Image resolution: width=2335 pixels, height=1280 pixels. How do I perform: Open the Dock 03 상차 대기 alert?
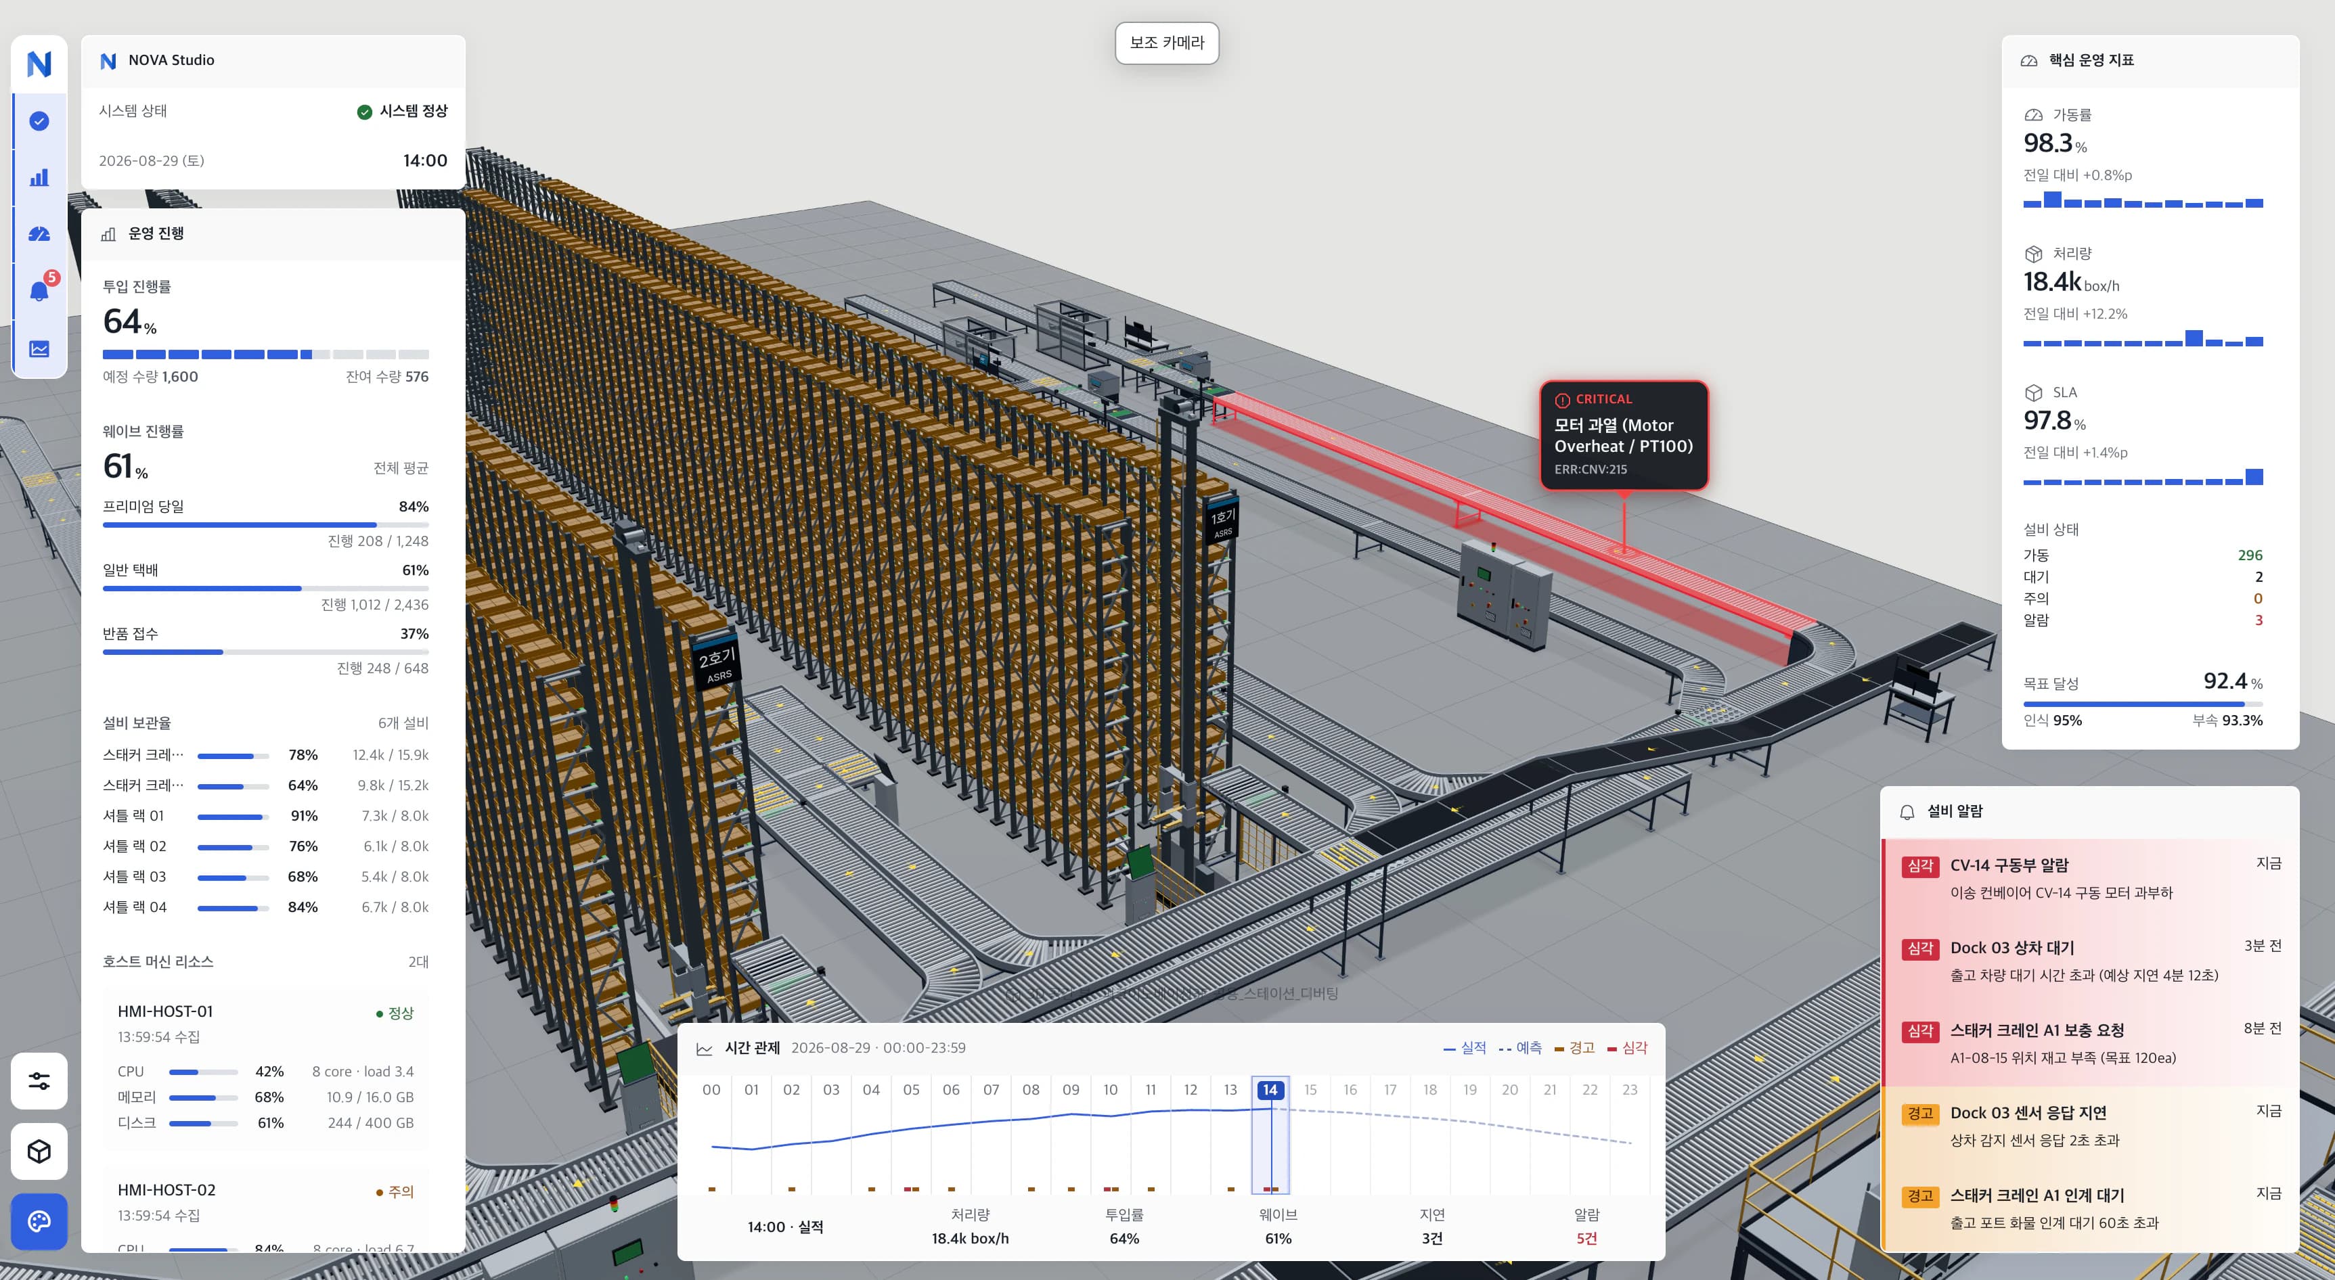(x=2090, y=961)
